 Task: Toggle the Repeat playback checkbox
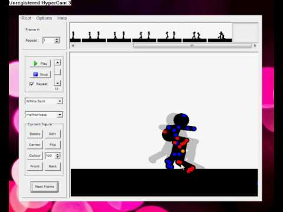click(x=31, y=84)
